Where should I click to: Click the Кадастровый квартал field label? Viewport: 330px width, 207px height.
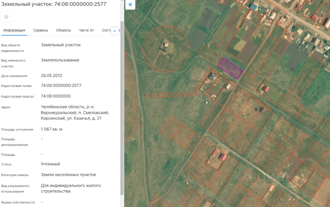pyautogui.click(x=18, y=97)
